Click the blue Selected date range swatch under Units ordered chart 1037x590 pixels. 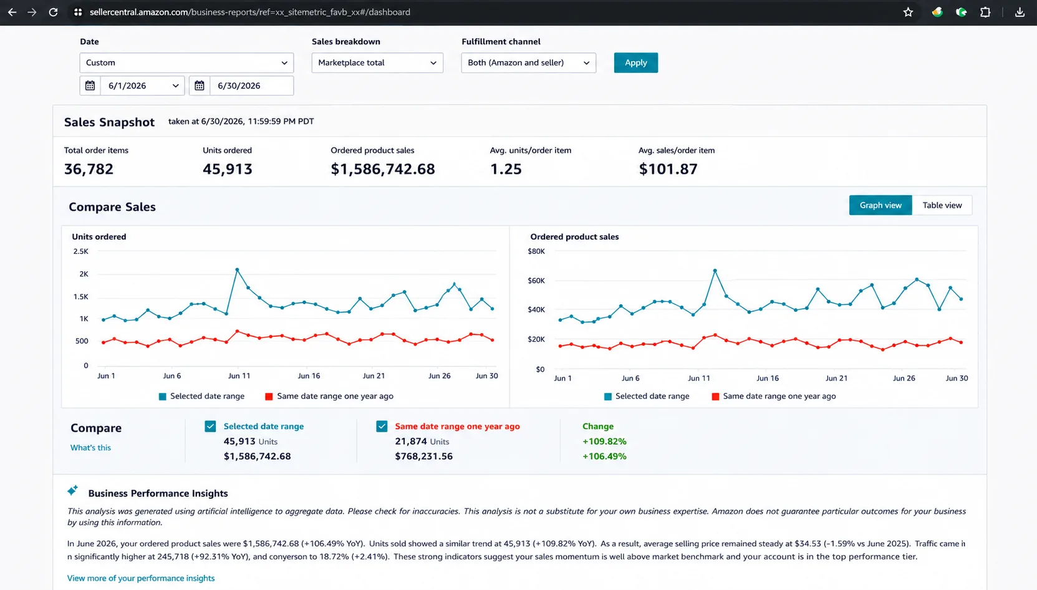[163, 397]
